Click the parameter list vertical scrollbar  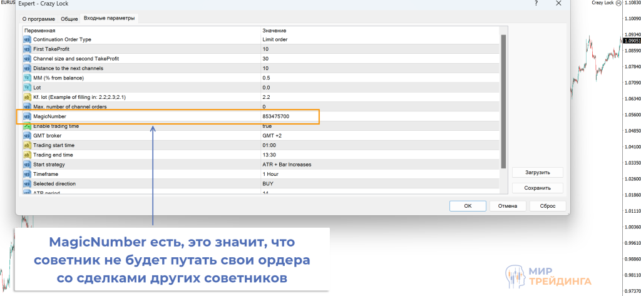[503, 100]
